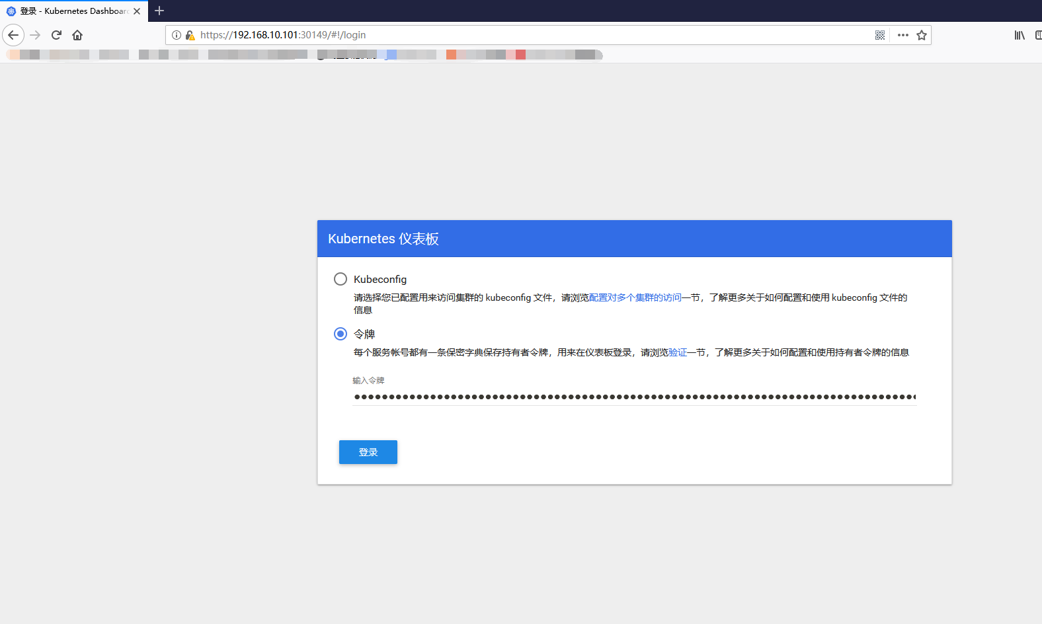Bookmark this page with the star icon
The height and width of the screenshot is (624, 1042).
(922, 35)
